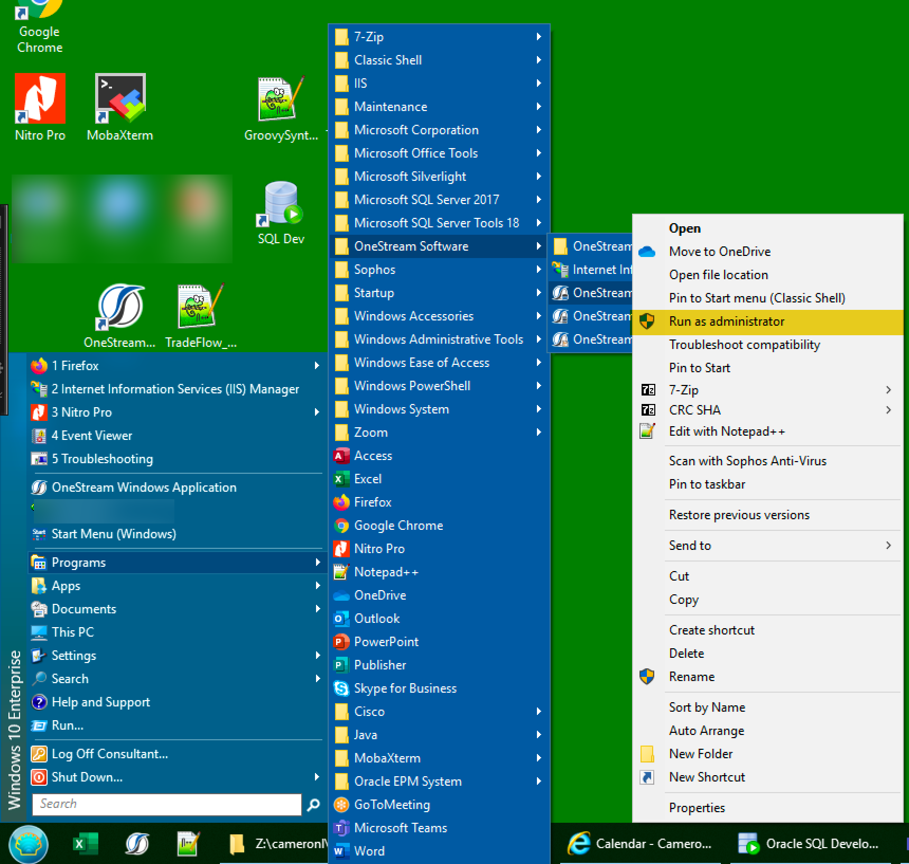Launch Excel from Programs menu
909x864 pixels.
click(439, 479)
